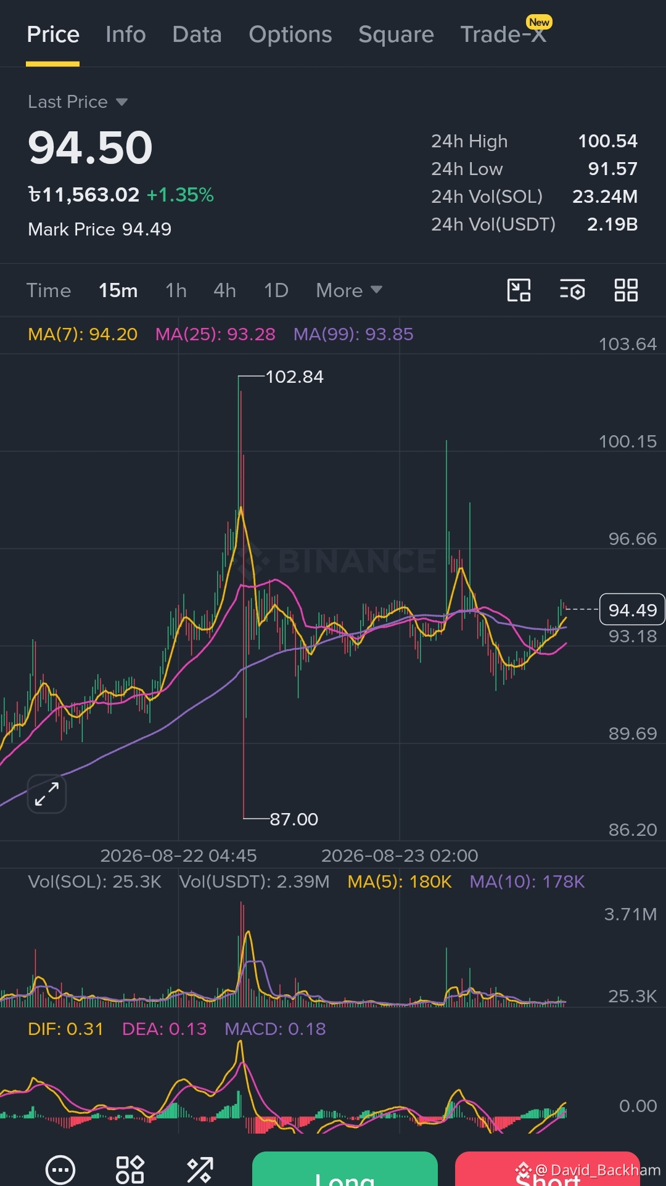Tap the 2026-08-23 02:00 date label
This screenshot has width=666, height=1186.
tap(400, 856)
